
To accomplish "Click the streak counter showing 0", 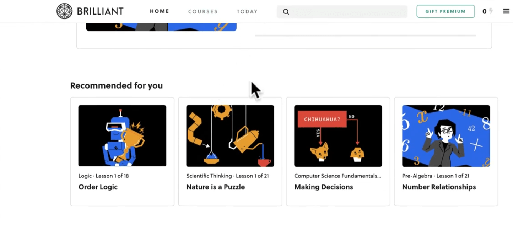I will pos(484,11).
